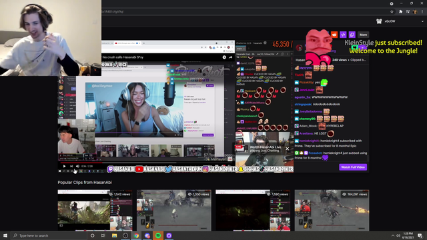Viewport: 427px width, 240px height.
Task: Click the purple embed code icon
Action: pyautogui.click(x=343, y=35)
